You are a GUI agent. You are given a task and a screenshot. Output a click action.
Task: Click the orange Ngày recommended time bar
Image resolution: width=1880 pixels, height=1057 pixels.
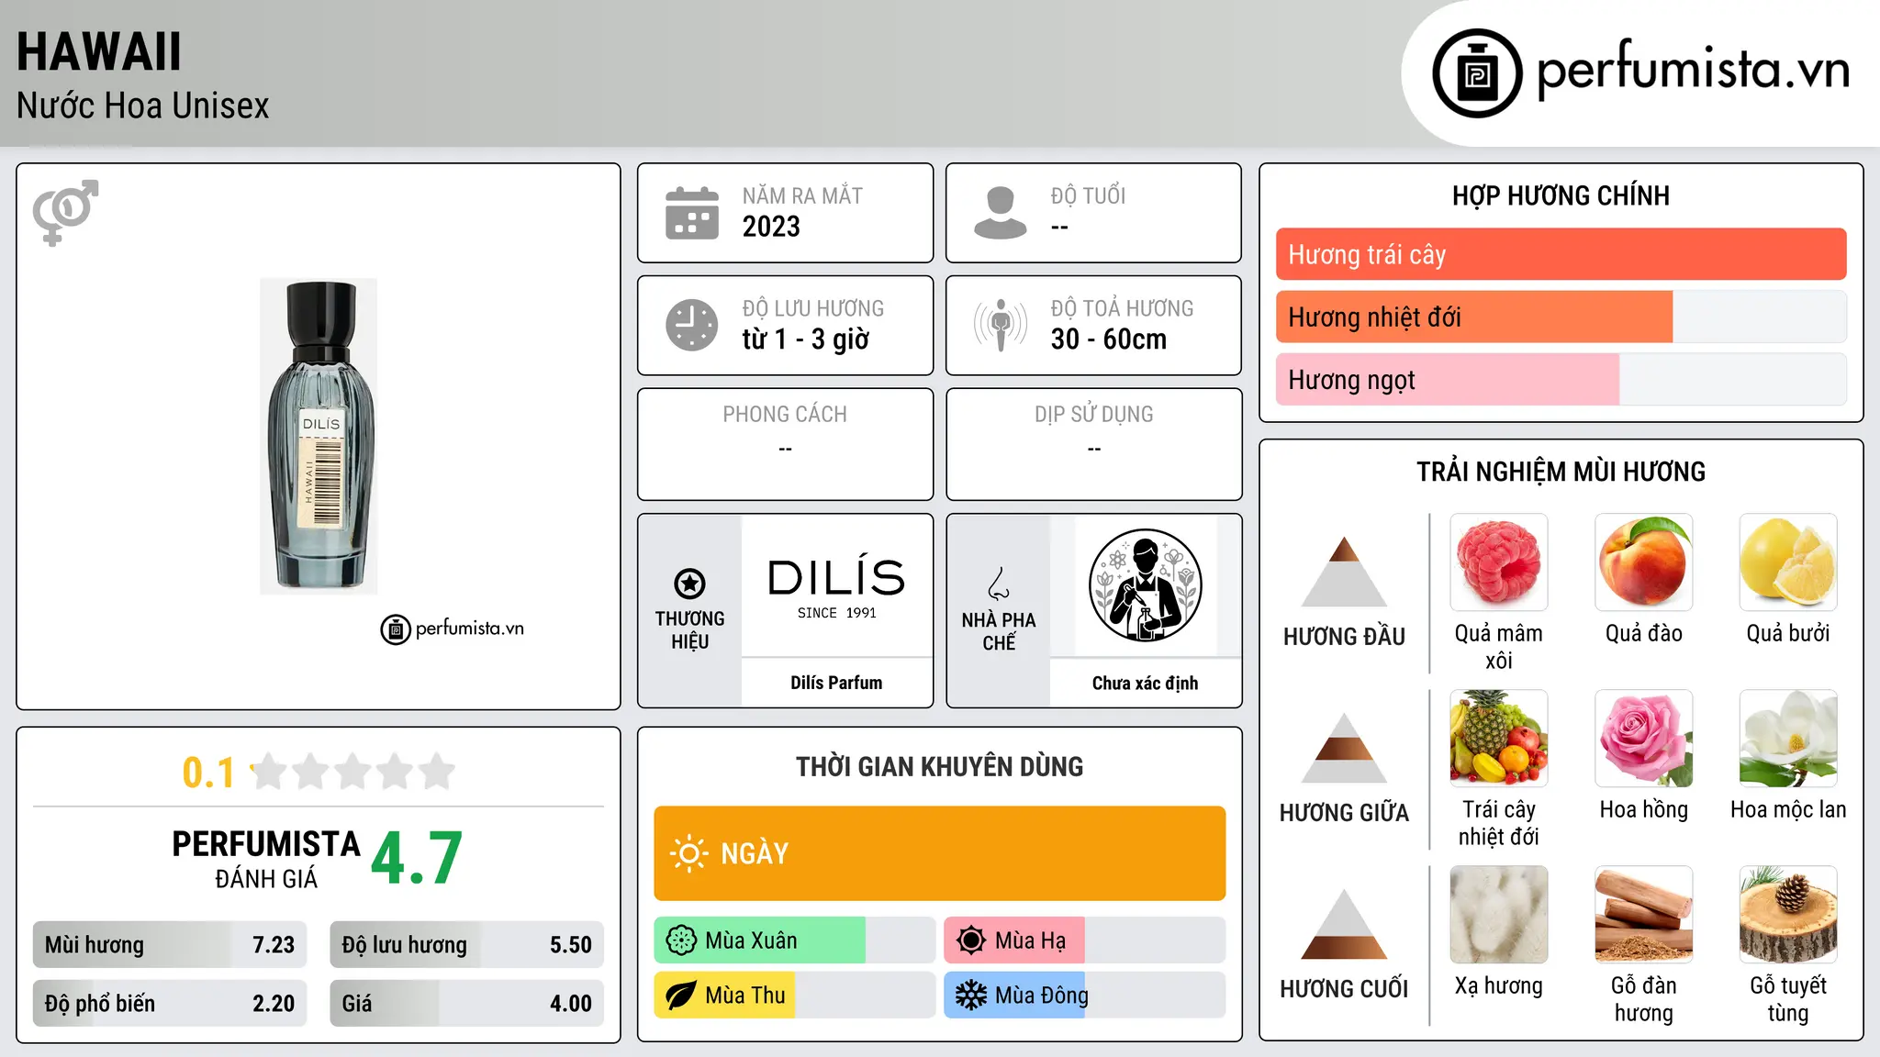[x=939, y=853]
